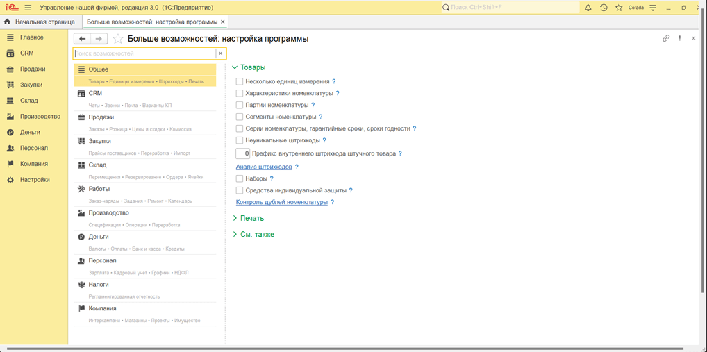Click the notifications bell icon
The width and height of the screenshot is (707, 352).
pyautogui.click(x=588, y=8)
